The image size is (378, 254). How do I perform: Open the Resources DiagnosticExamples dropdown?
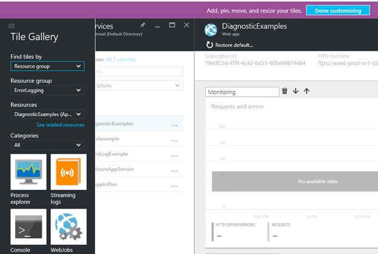click(47, 114)
